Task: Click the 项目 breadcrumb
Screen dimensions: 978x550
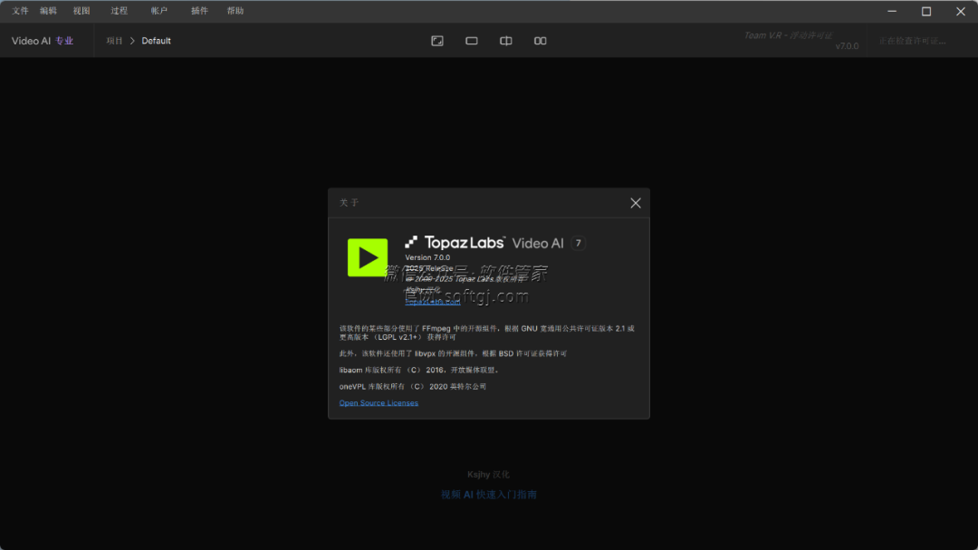Action: click(x=114, y=41)
